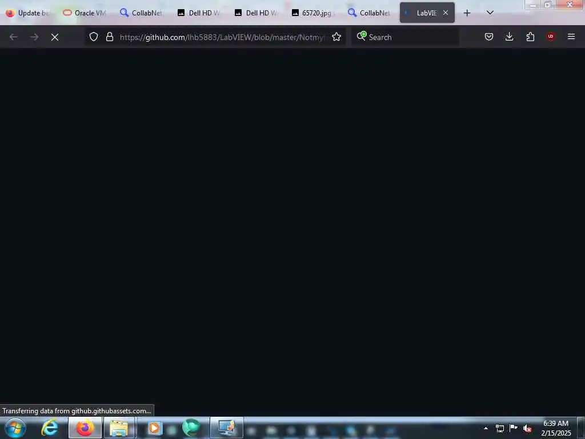Image resolution: width=585 pixels, height=439 pixels.
Task: Open the Action Center flag icon
Action: 514,428
